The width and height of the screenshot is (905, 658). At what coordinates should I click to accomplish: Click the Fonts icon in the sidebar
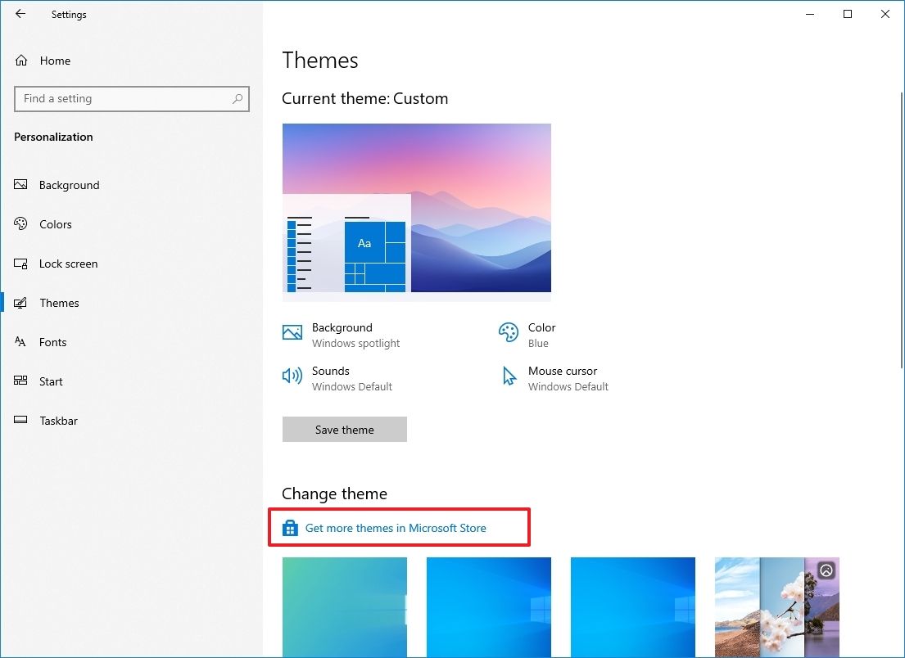(x=20, y=342)
